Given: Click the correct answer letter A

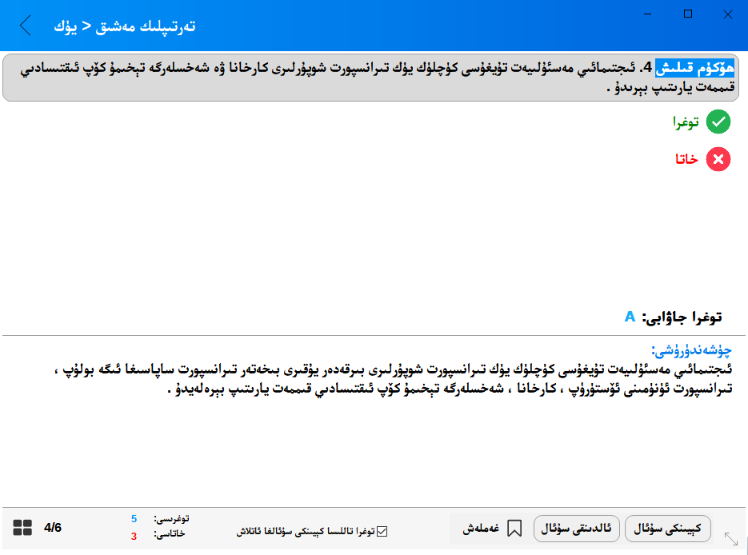Looking at the screenshot, I should (x=630, y=317).
